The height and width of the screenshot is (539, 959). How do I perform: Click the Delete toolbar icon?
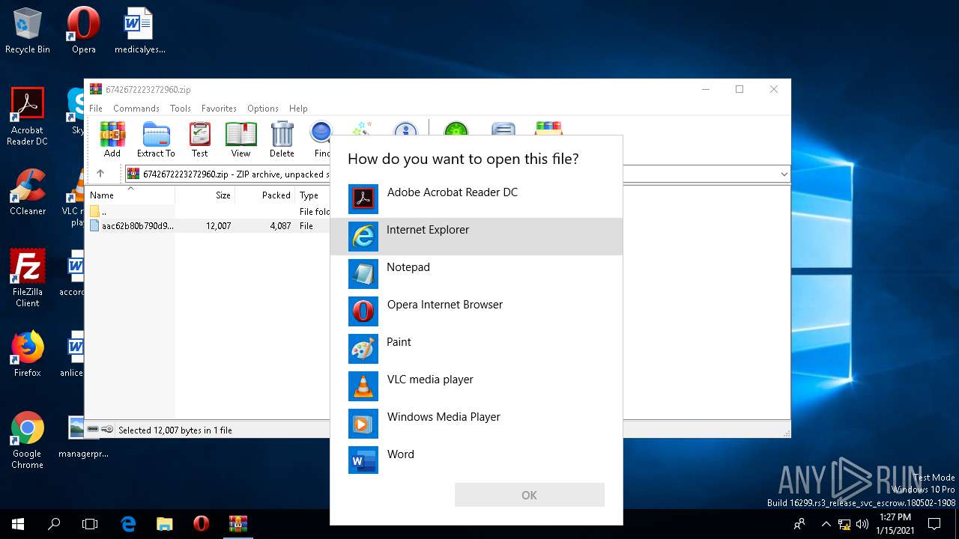point(282,139)
